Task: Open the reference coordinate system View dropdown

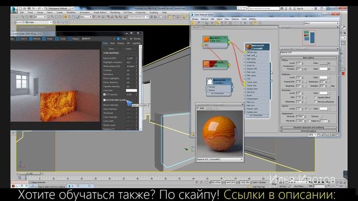Action: [86, 17]
